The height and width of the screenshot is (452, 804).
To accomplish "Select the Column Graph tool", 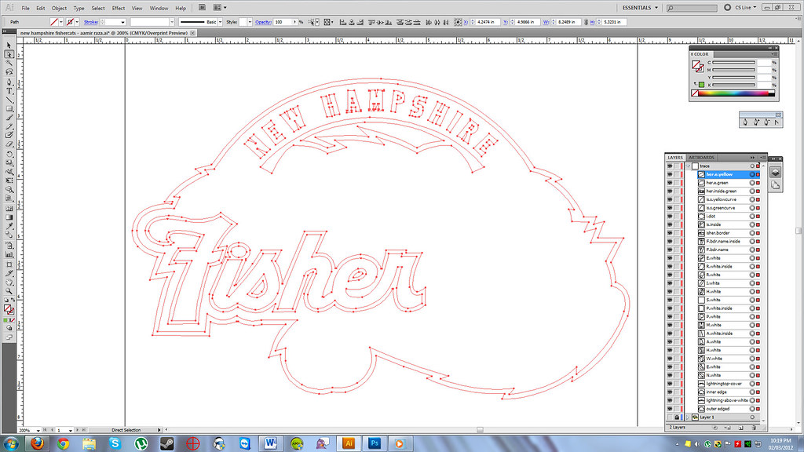I will click(x=9, y=255).
